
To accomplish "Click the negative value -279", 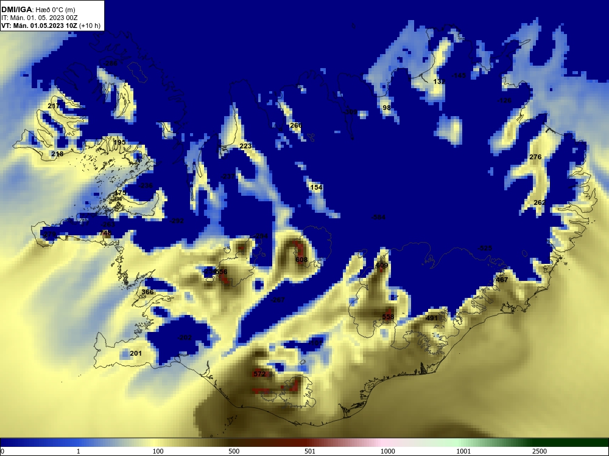I will pyautogui.click(x=49, y=234).
